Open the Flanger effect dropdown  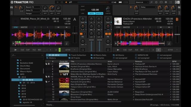coord(33,13)
